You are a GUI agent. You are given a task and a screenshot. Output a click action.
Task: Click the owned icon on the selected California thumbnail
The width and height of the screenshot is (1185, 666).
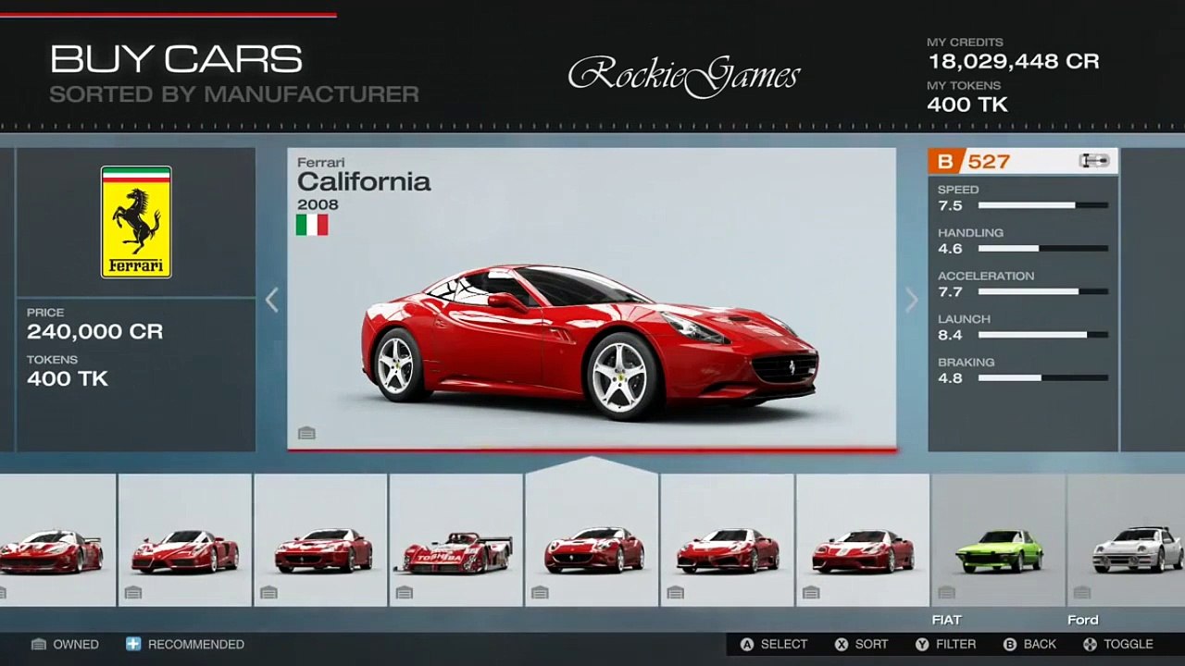click(x=540, y=592)
